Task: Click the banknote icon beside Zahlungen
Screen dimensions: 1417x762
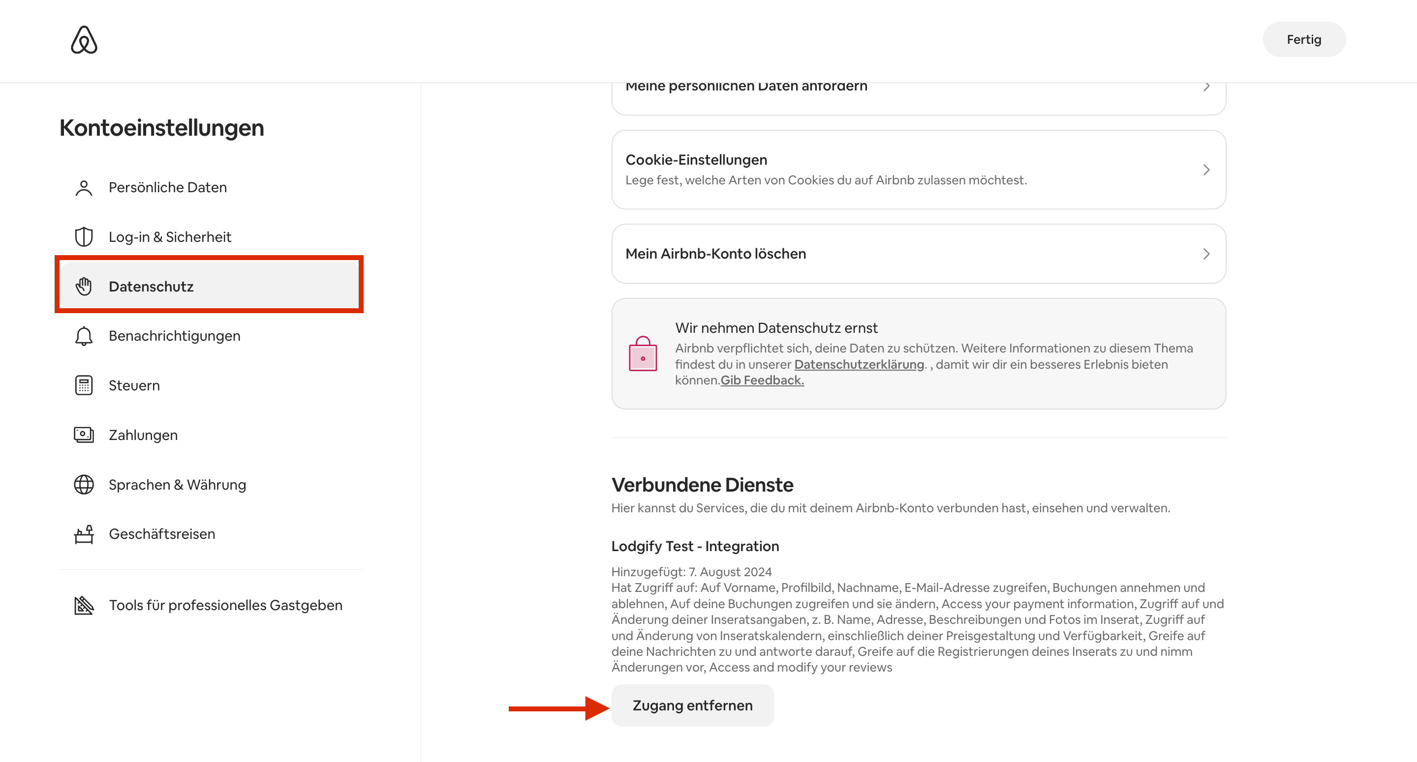Action: (84, 435)
